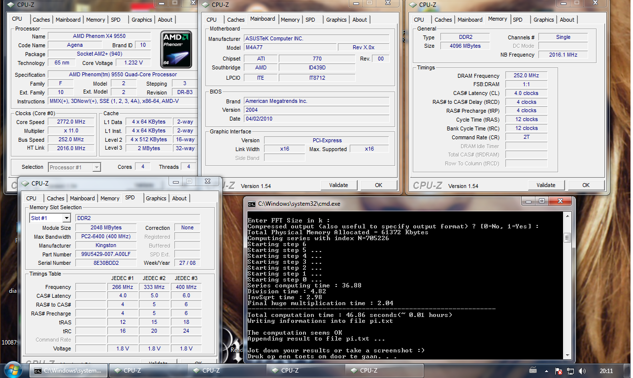
Task: Click the Core Voltage value '1.232 V'
Action: pos(133,63)
